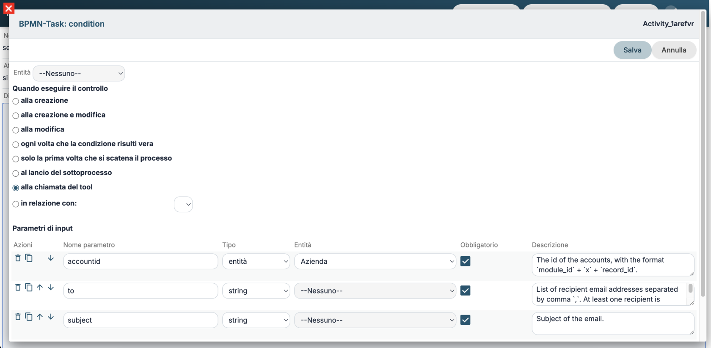Click the Salva button

click(x=632, y=50)
